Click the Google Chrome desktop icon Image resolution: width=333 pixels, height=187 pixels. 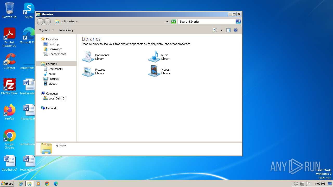click(9, 139)
